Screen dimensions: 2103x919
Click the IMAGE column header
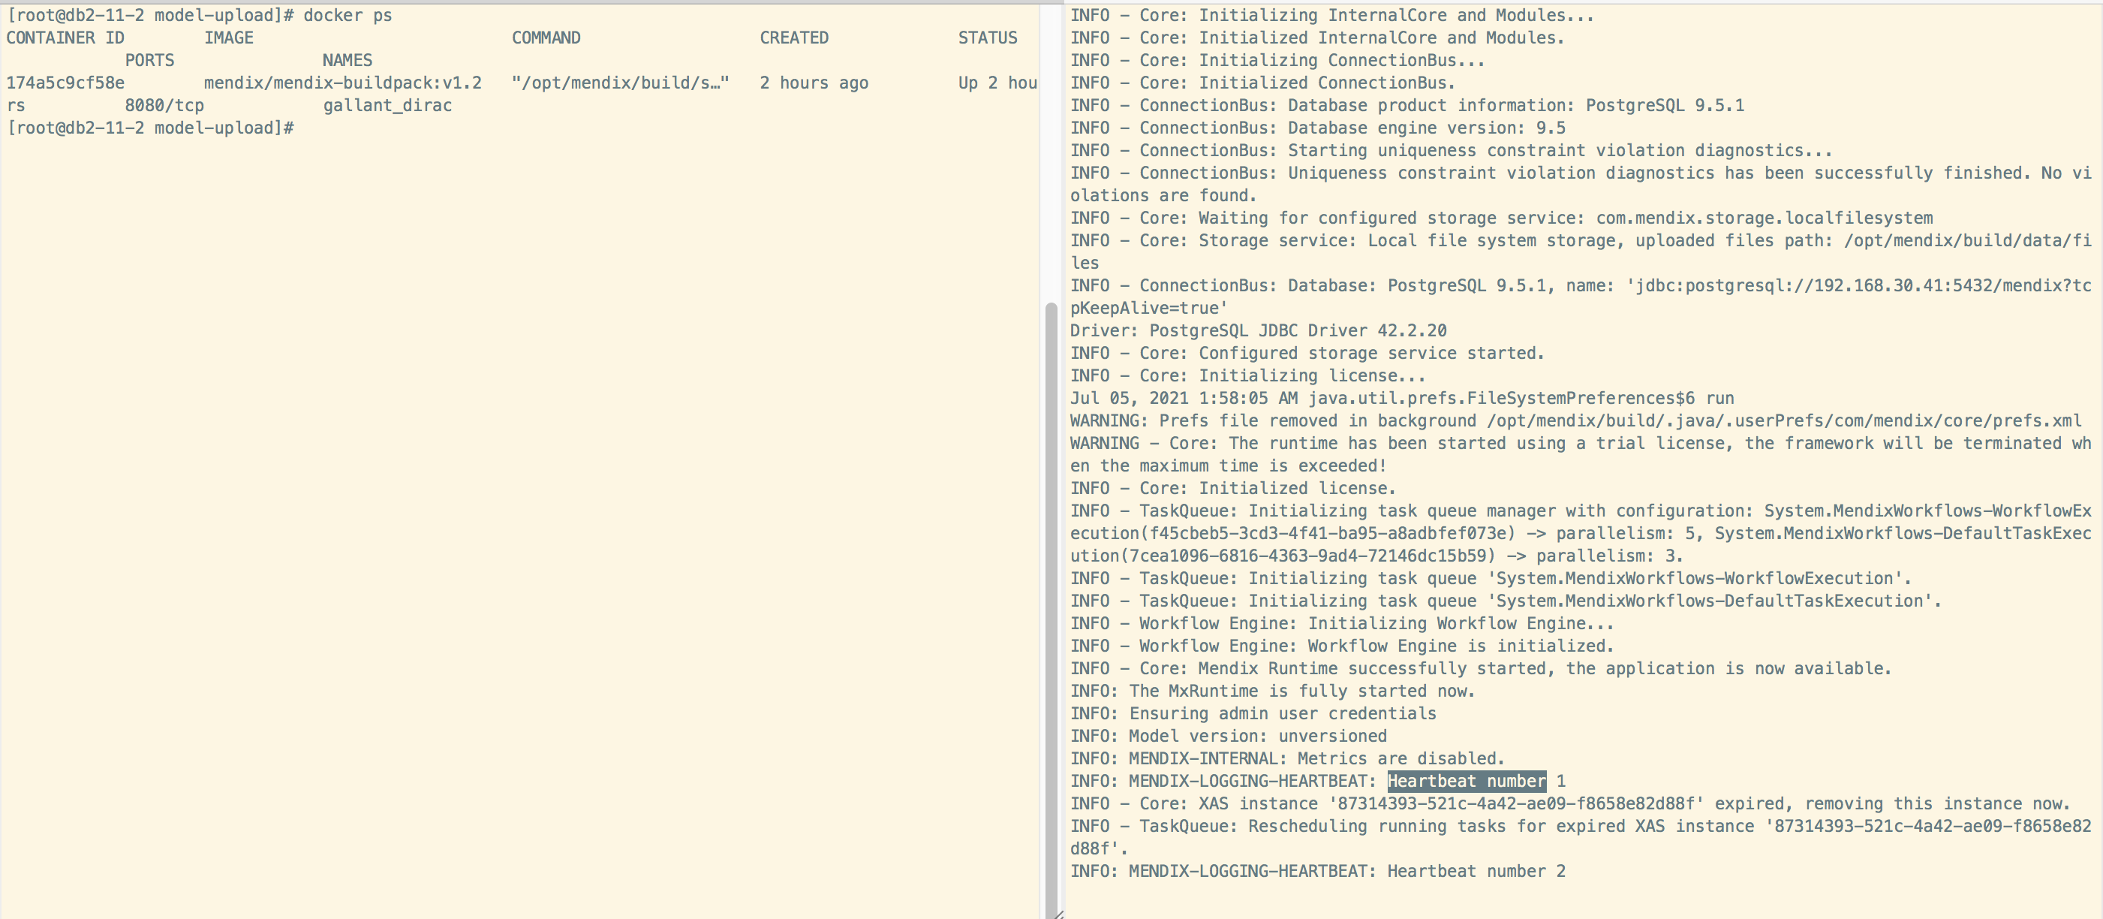[229, 38]
